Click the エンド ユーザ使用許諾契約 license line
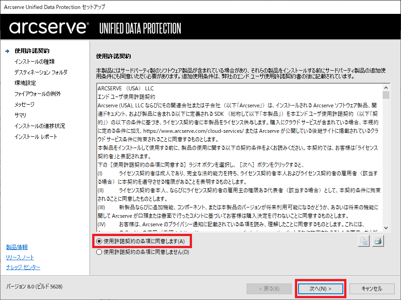This screenshot has height=300, width=401. [126, 97]
